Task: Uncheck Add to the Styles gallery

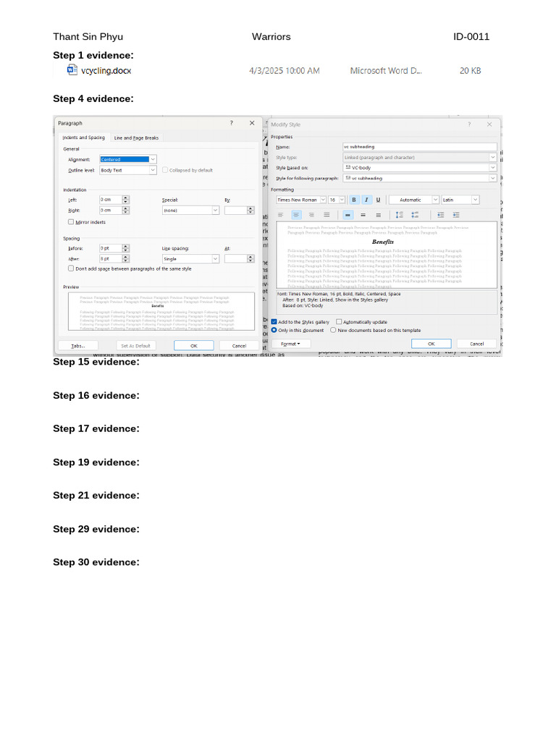Action: [x=274, y=322]
